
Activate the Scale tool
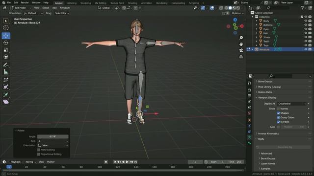pyautogui.click(x=6, y=50)
